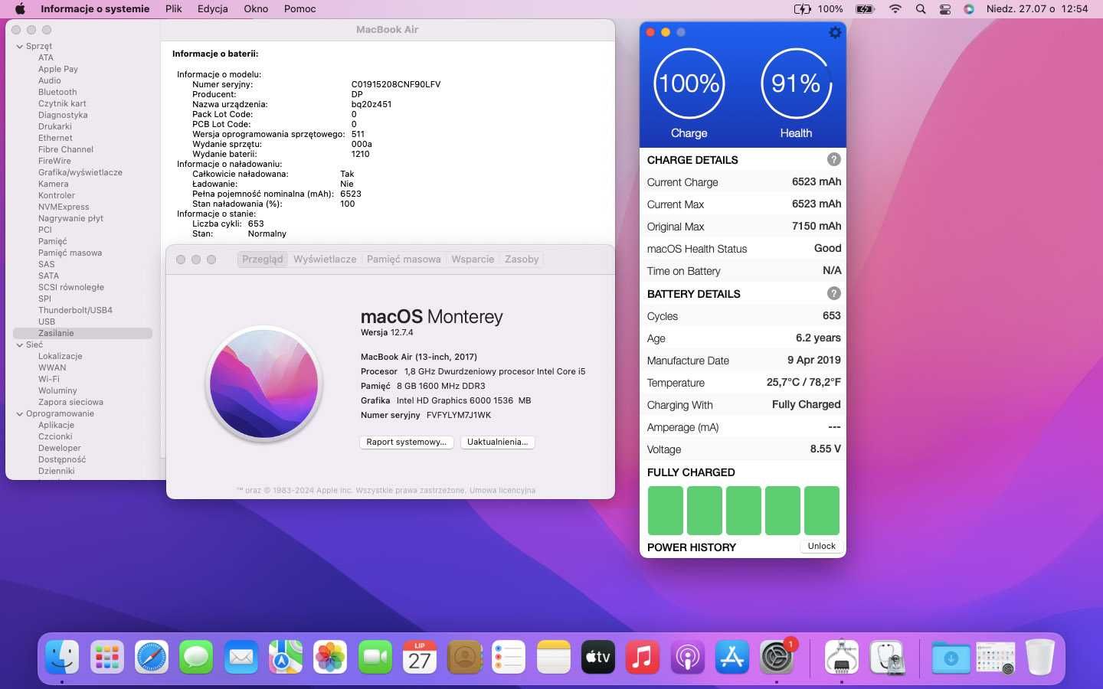Click Wi-Fi icon in menu bar
Image resolution: width=1103 pixels, height=689 pixels.
pyautogui.click(x=895, y=9)
